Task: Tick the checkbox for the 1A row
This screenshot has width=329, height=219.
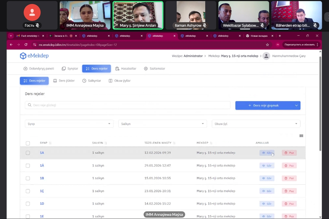Action: pos(28,153)
